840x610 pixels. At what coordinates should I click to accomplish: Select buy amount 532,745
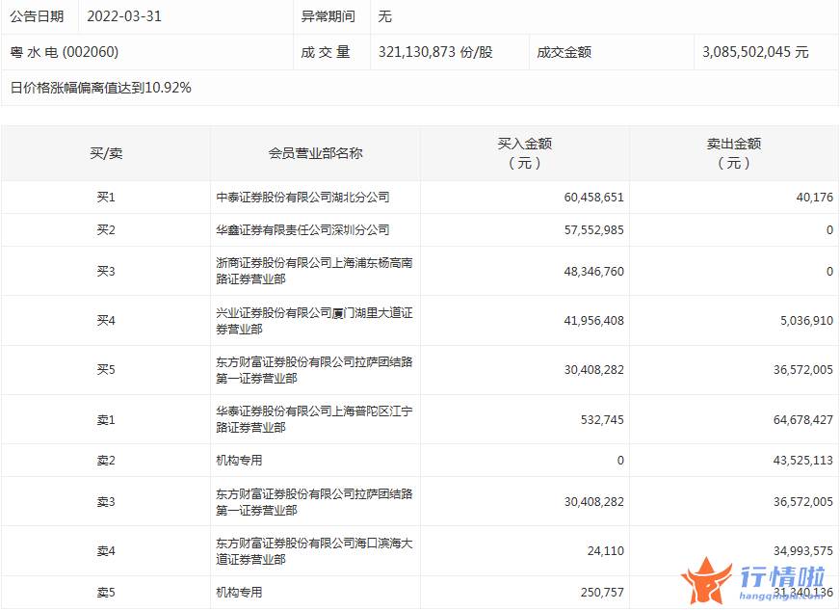click(x=602, y=420)
